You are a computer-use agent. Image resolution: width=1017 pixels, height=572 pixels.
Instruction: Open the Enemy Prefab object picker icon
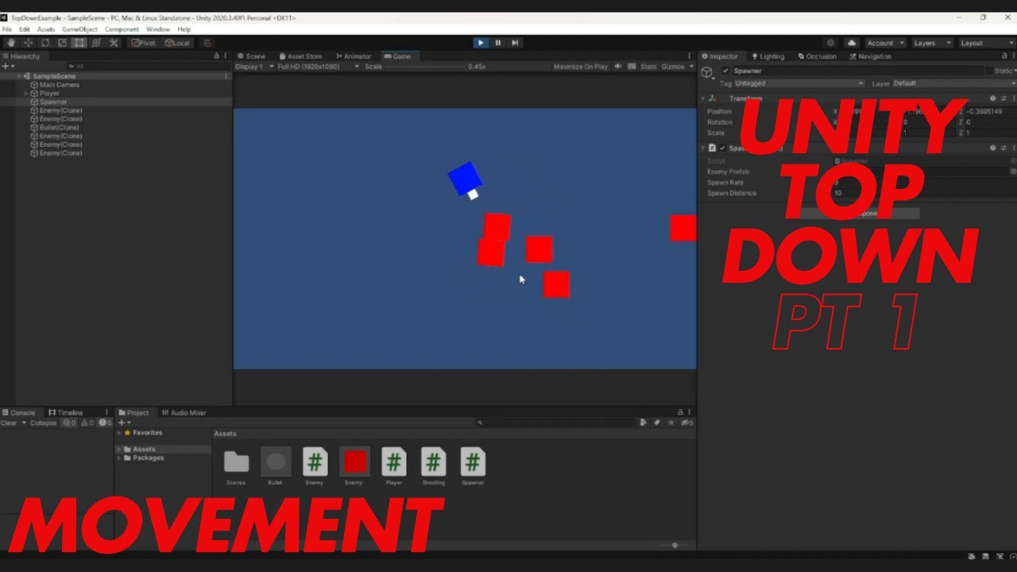click(1013, 171)
